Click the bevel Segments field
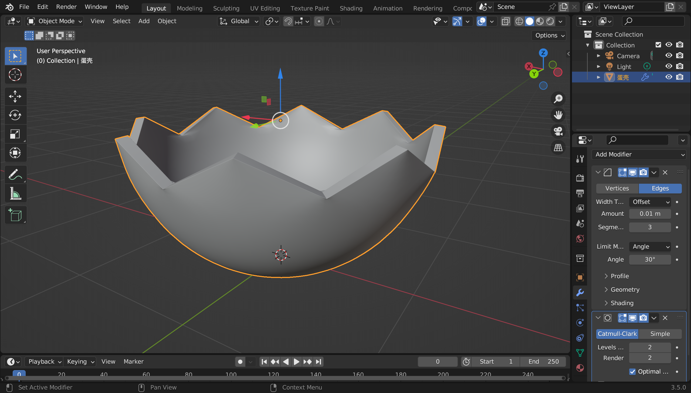Screen dimensions: 691x393 coord(650,227)
